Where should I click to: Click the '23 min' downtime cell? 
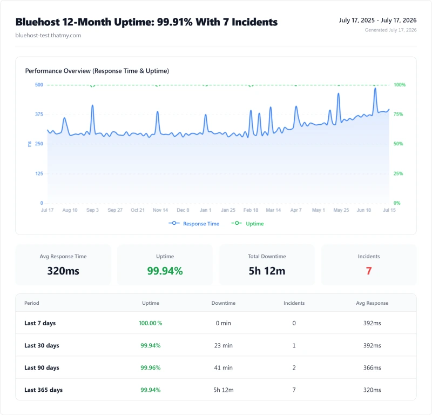coord(224,345)
